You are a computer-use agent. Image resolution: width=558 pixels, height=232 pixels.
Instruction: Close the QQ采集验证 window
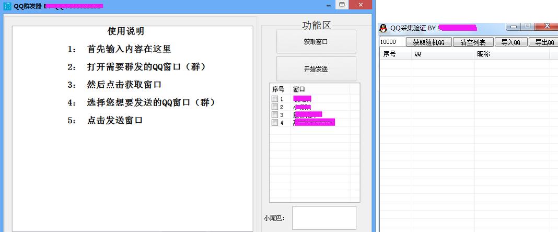click(547, 27)
